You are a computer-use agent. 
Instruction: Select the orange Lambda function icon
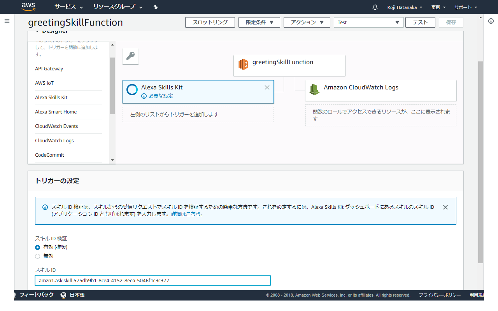(x=244, y=64)
